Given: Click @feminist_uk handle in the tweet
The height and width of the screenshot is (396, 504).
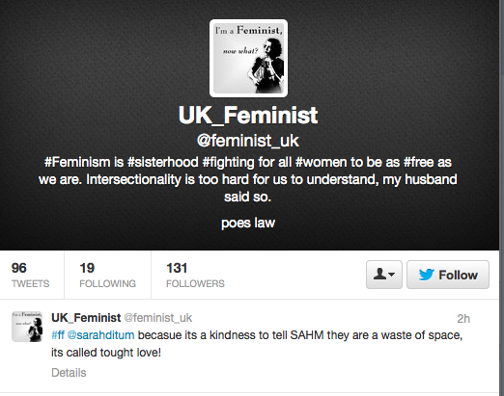Looking at the screenshot, I should click(x=158, y=318).
